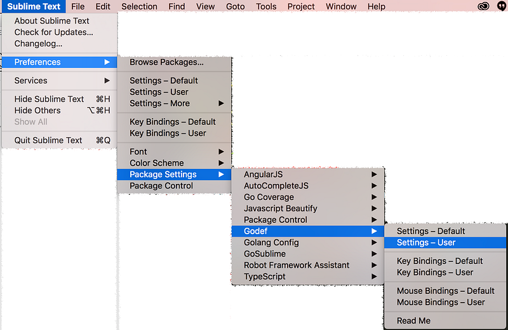Open Key Bindings – User in Preferences
The image size is (508, 330).
(174, 133)
